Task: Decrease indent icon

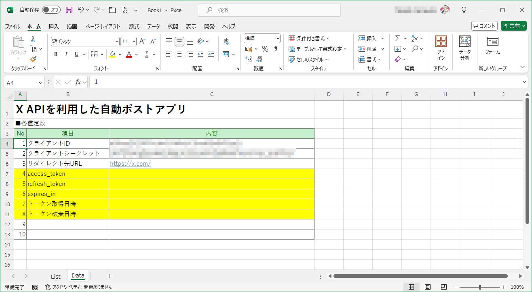Action: [201, 54]
